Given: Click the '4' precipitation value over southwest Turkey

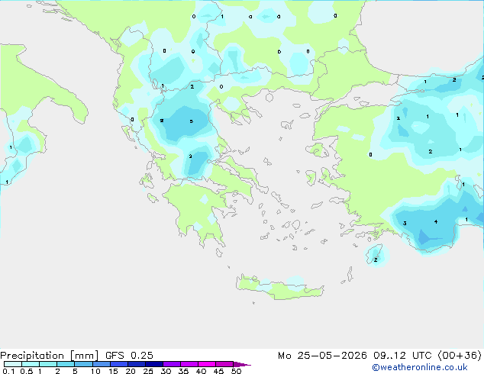Looking at the screenshot, I should [436, 221].
